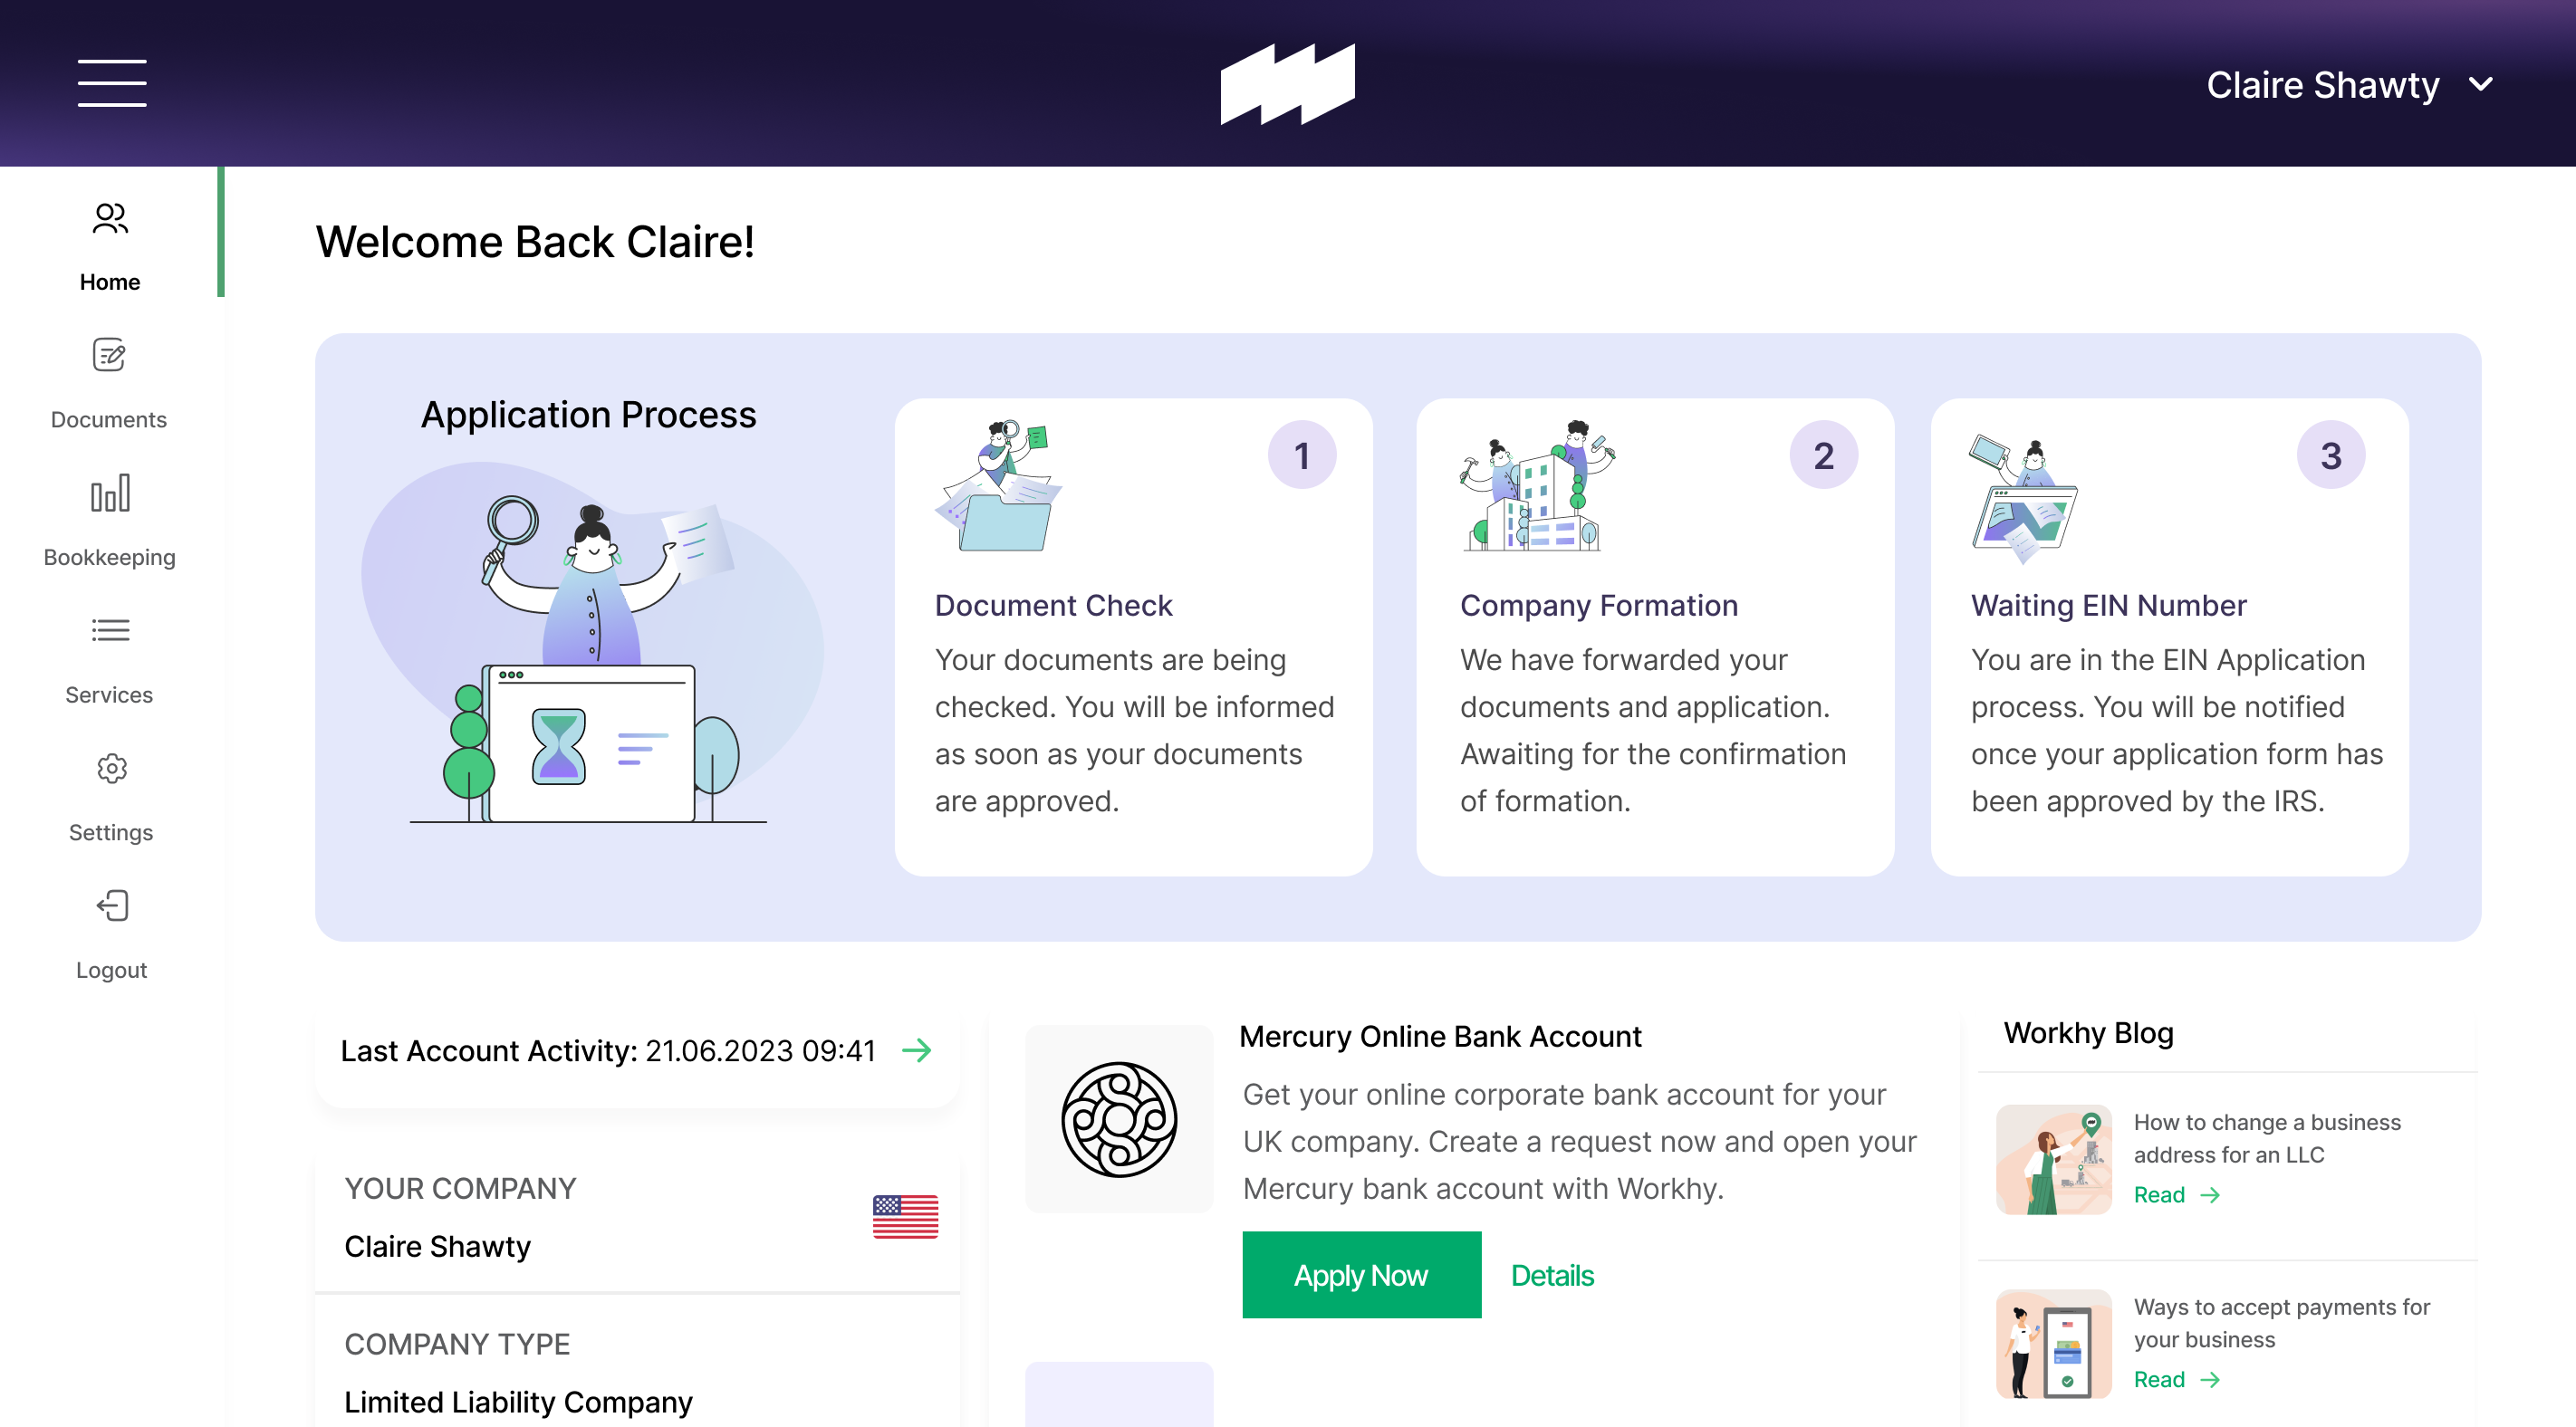Open the accept payments blog thumbnail
The image size is (2576, 1427).
(x=2054, y=1344)
